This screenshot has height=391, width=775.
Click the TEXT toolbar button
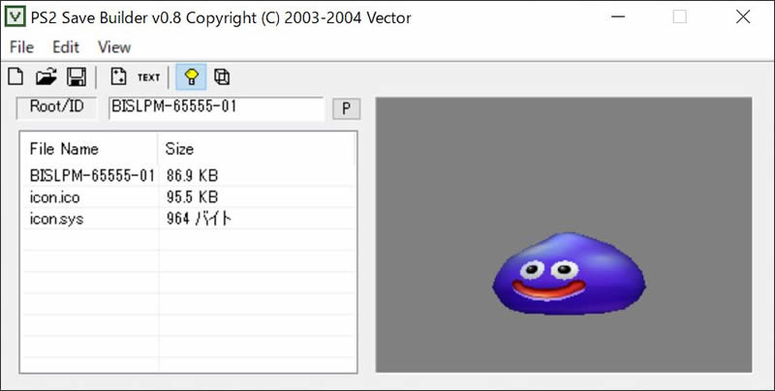point(149,77)
